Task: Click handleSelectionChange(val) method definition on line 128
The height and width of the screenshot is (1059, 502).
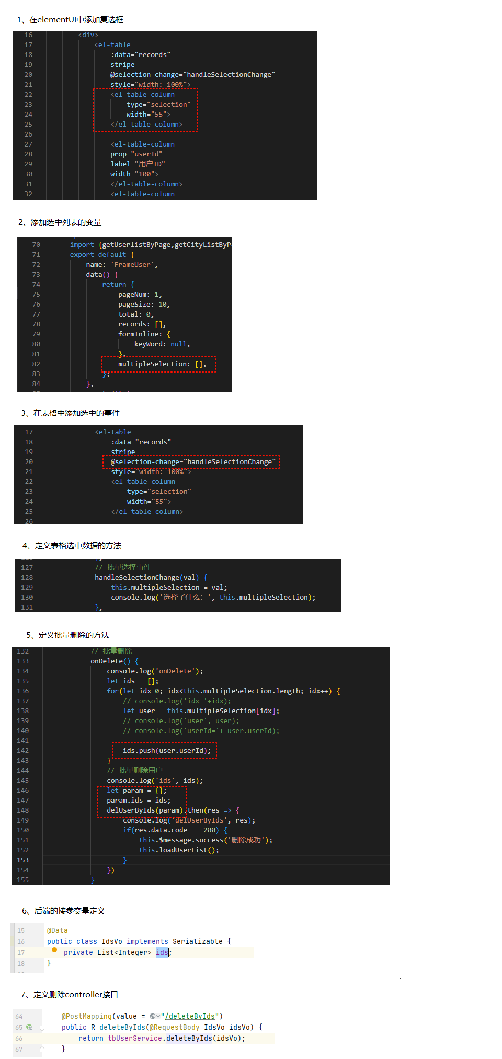Action: 146,577
